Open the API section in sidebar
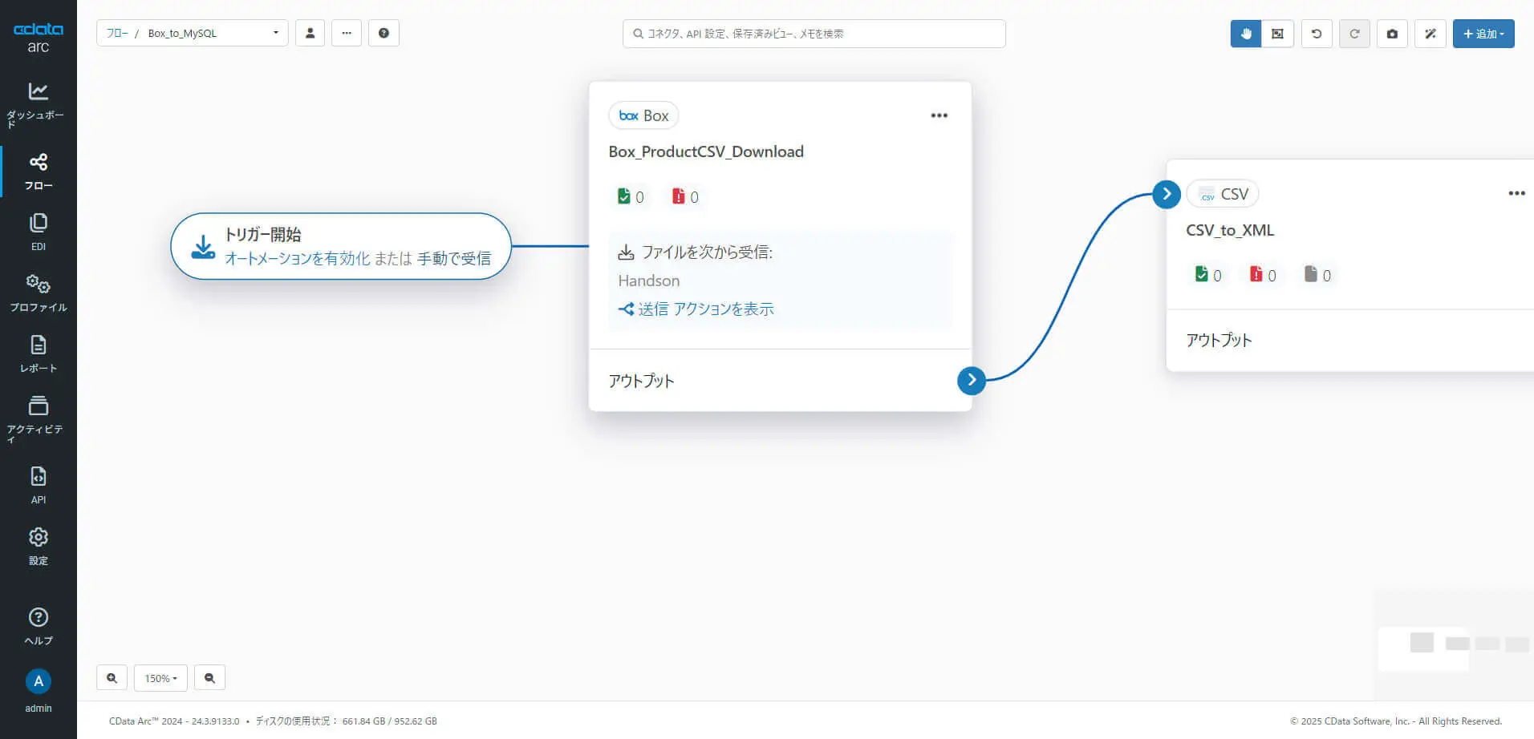The height and width of the screenshot is (739, 1534). (38, 485)
